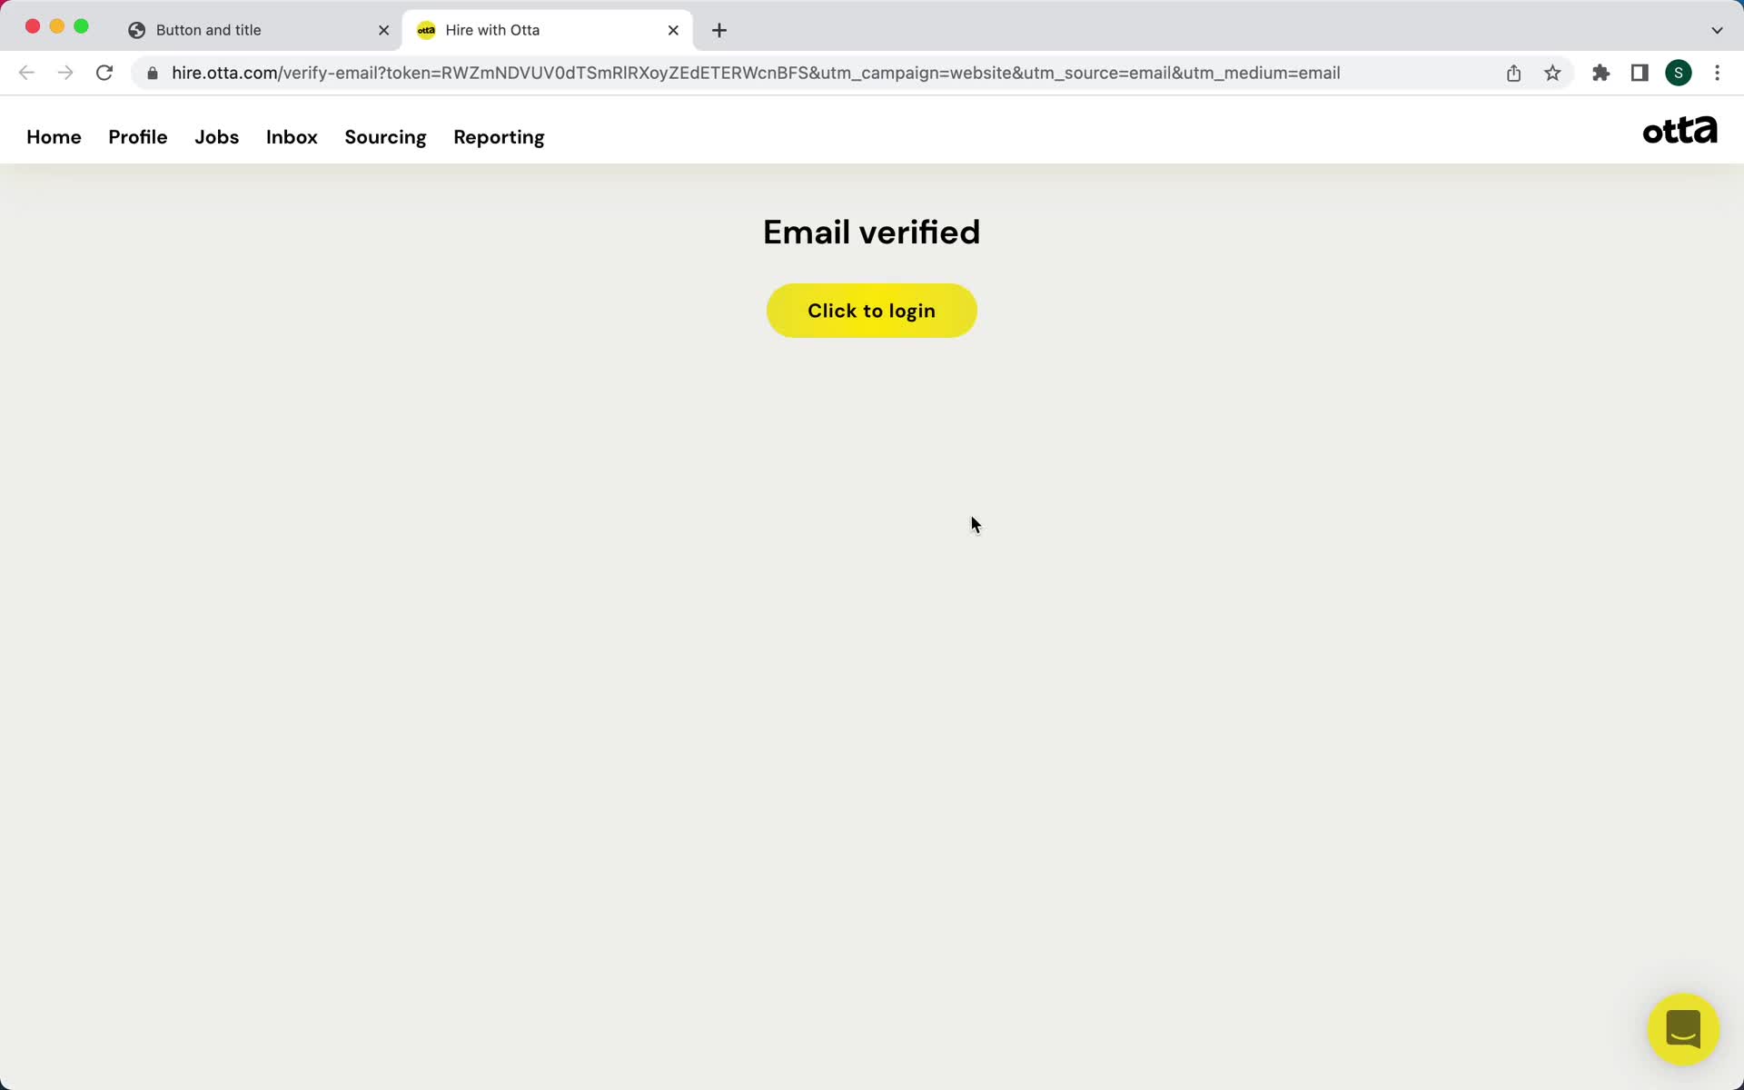Open the Sourcing section

(x=385, y=137)
